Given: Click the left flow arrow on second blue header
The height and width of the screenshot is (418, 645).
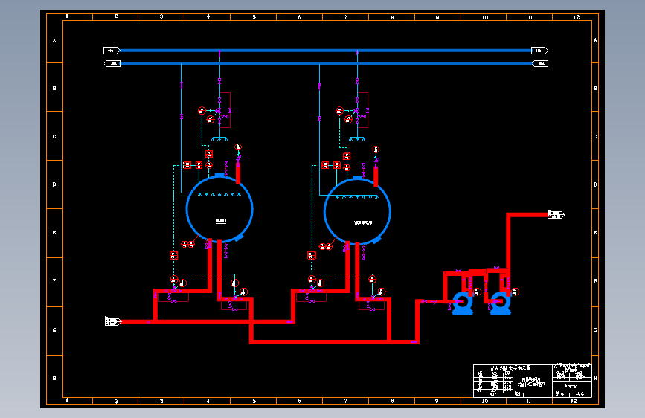Looking at the screenshot, I should point(112,63).
